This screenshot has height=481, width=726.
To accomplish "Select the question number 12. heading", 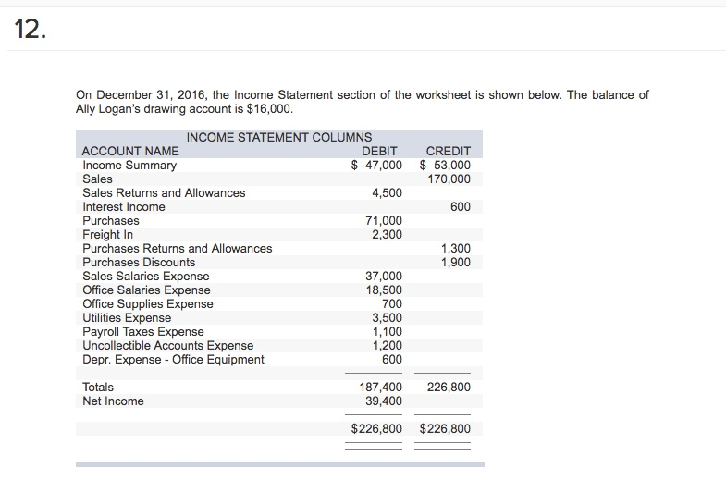I will coord(31,30).
